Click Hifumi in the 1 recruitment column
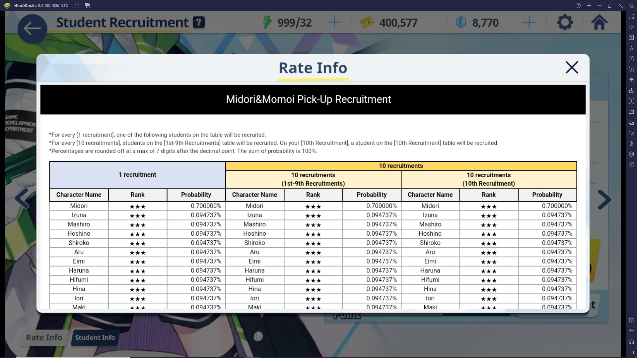The width and height of the screenshot is (637, 358). point(79,280)
